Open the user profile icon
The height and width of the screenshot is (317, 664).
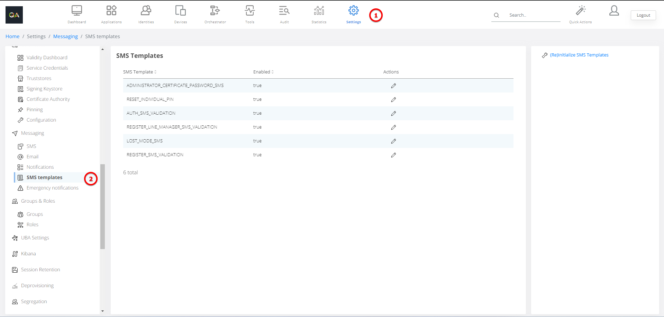[x=614, y=11]
